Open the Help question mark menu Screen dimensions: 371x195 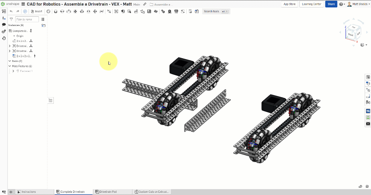point(341,4)
